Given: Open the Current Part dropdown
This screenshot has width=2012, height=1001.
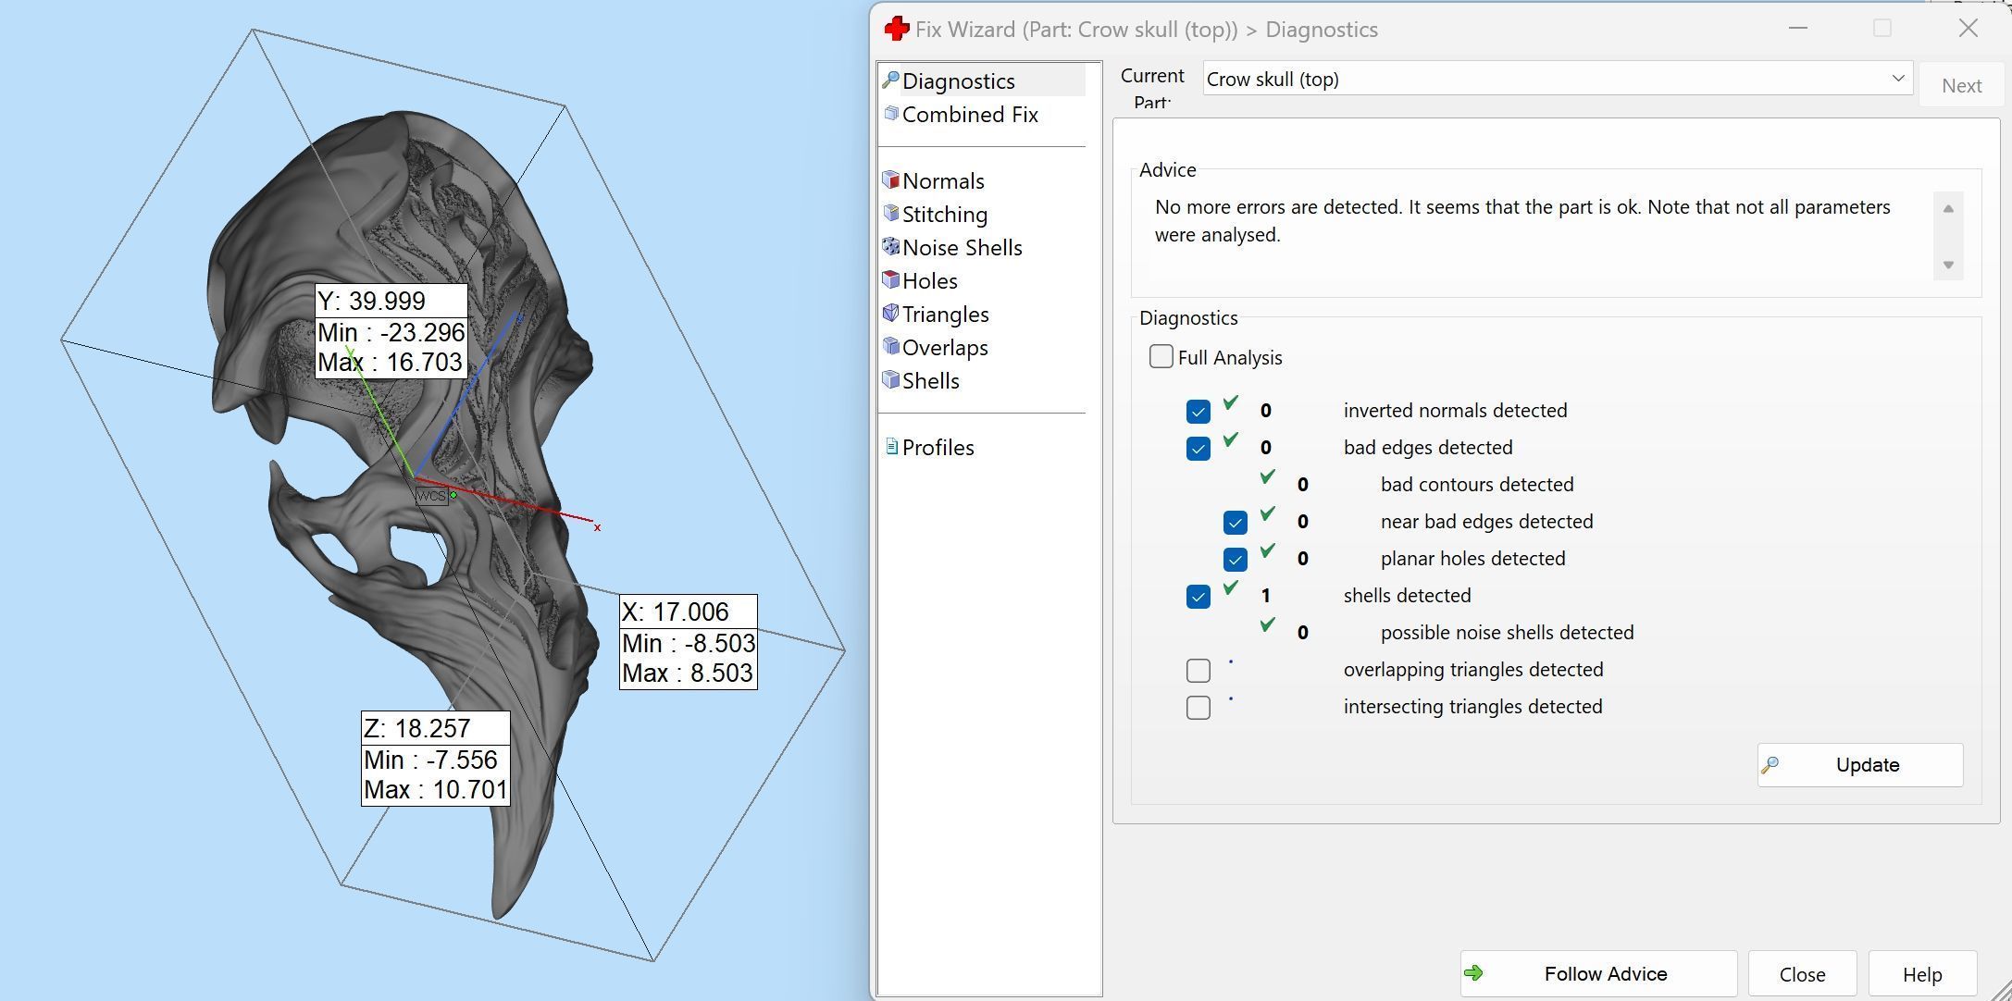Looking at the screenshot, I should 1897,79.
